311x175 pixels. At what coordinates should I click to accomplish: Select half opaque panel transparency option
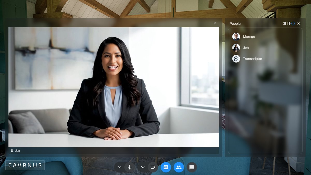[289, 24]
